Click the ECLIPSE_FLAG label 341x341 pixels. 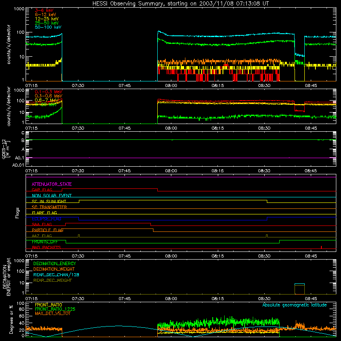pyautogui.click(x=46, y=219)
